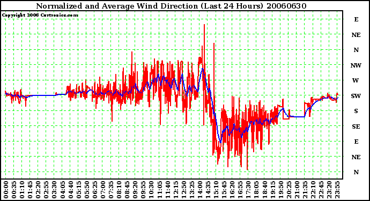Click the bottommost N direction label
This screenshot has width=370, height=201.
(356, 172)
